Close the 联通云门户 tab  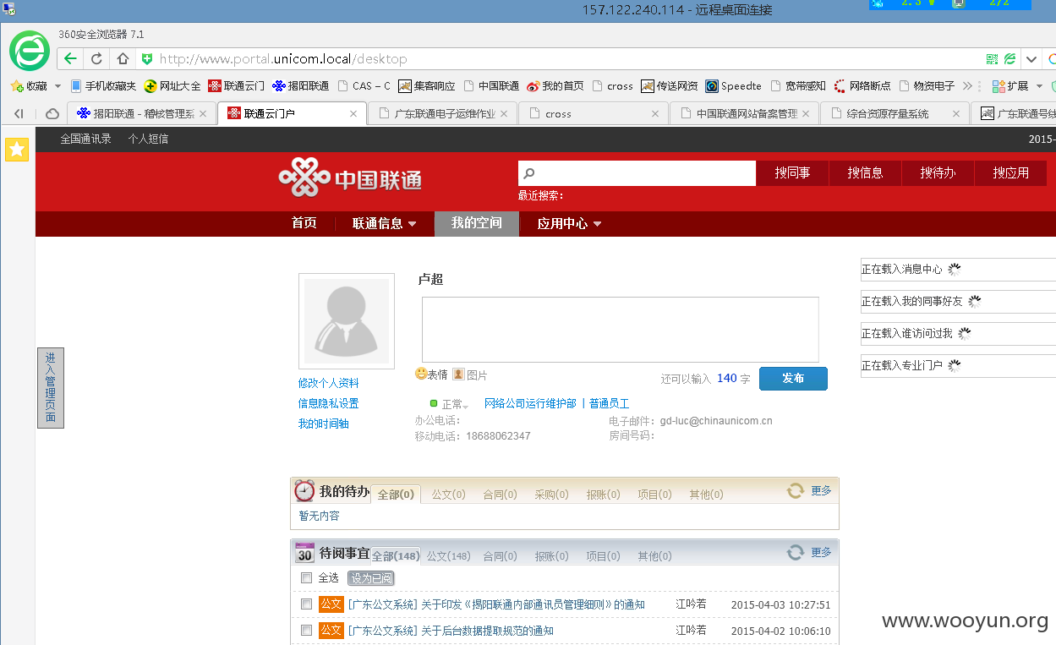click(353, 113)
